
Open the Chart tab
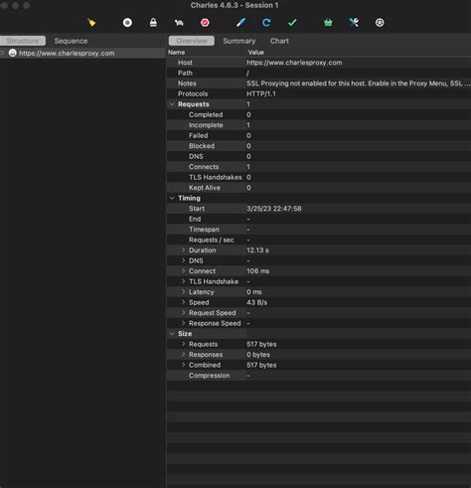click(x=279, y=41)
